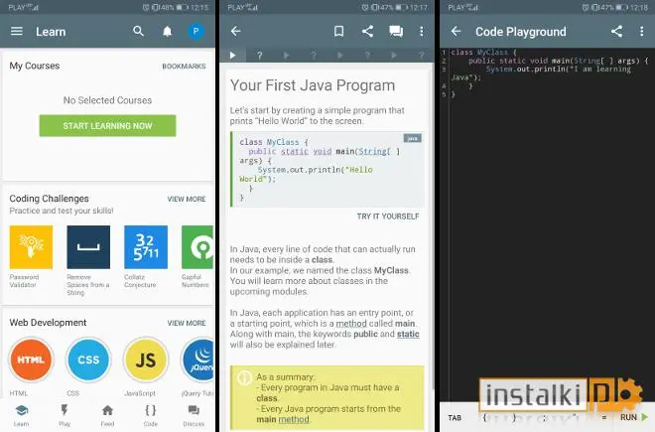This screenshot has width=655, height=432.
Task: Click START LEARNING NOW button
Action: pyautogui.click(x=107, y=126)
